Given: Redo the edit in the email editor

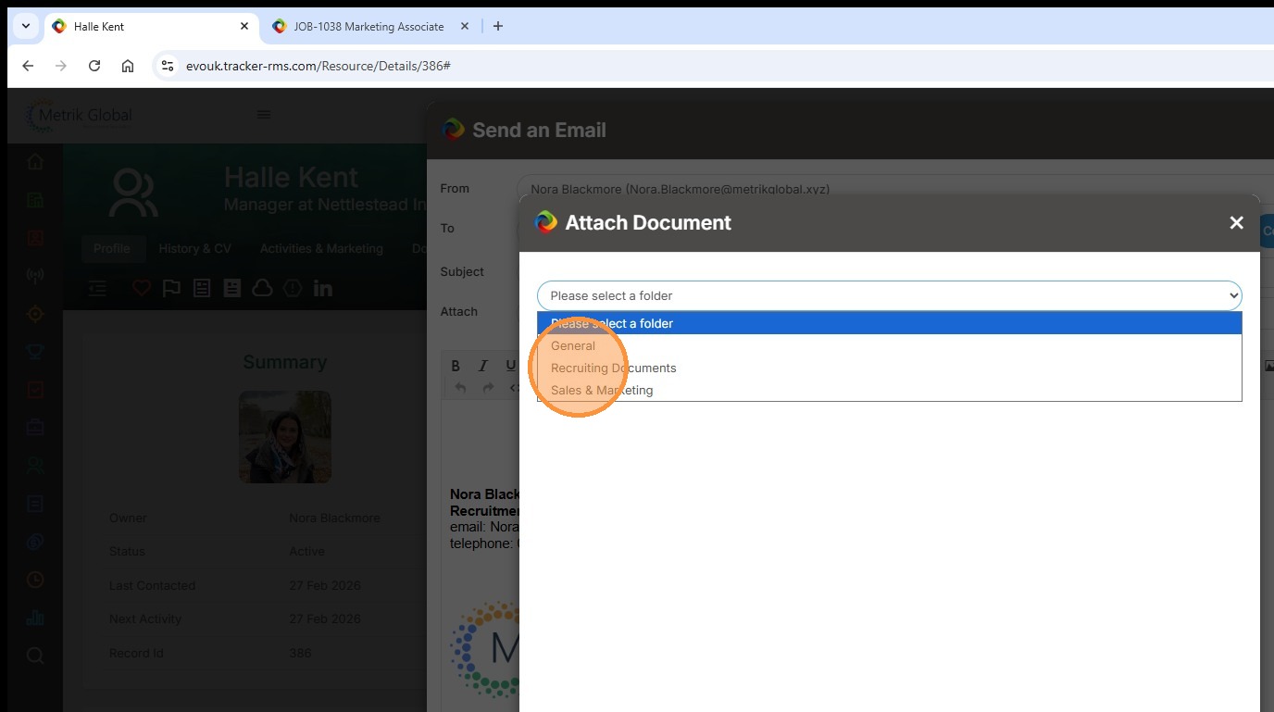Looking at the screenshot, I should coord(488,388).
